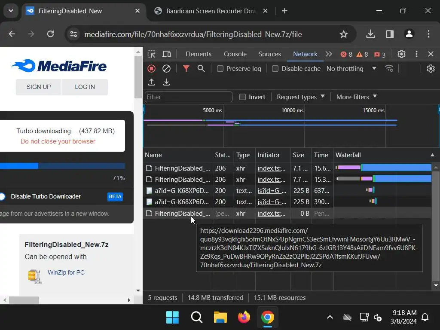Open Windows Start menu
The height and width of the screenshot is (330, 440).
(x=172, y=318)
